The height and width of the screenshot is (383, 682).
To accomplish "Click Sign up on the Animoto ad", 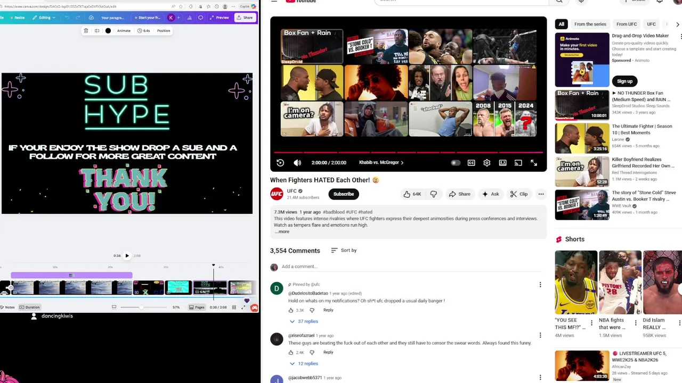I will (624, 81).
